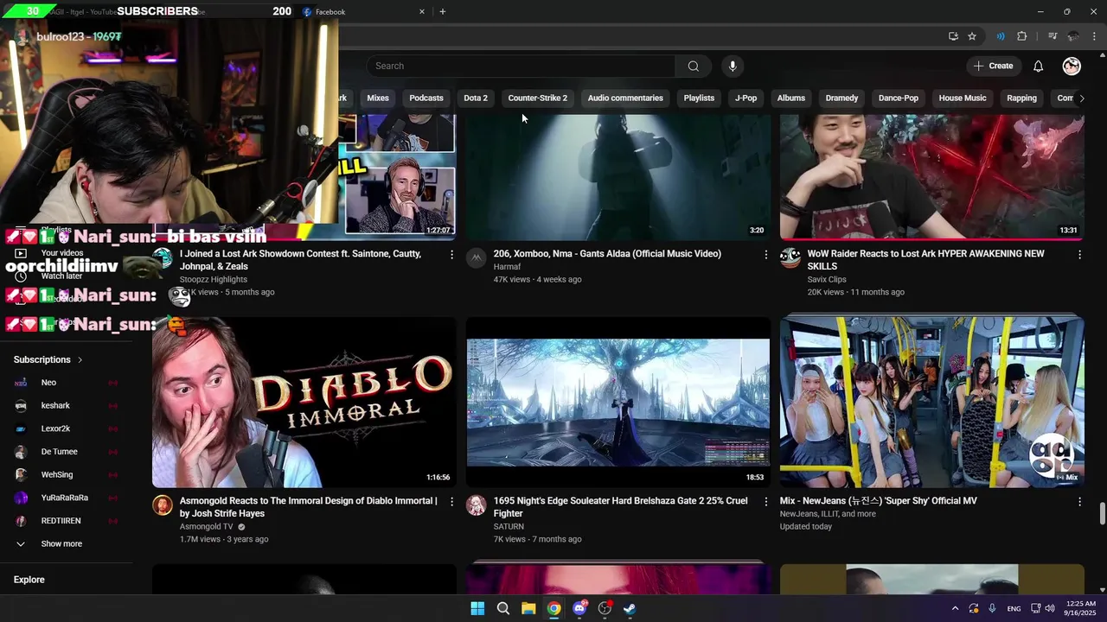Select the Albums filter chip
This screenshot has height=622, width=1107.
coord(791,98)
